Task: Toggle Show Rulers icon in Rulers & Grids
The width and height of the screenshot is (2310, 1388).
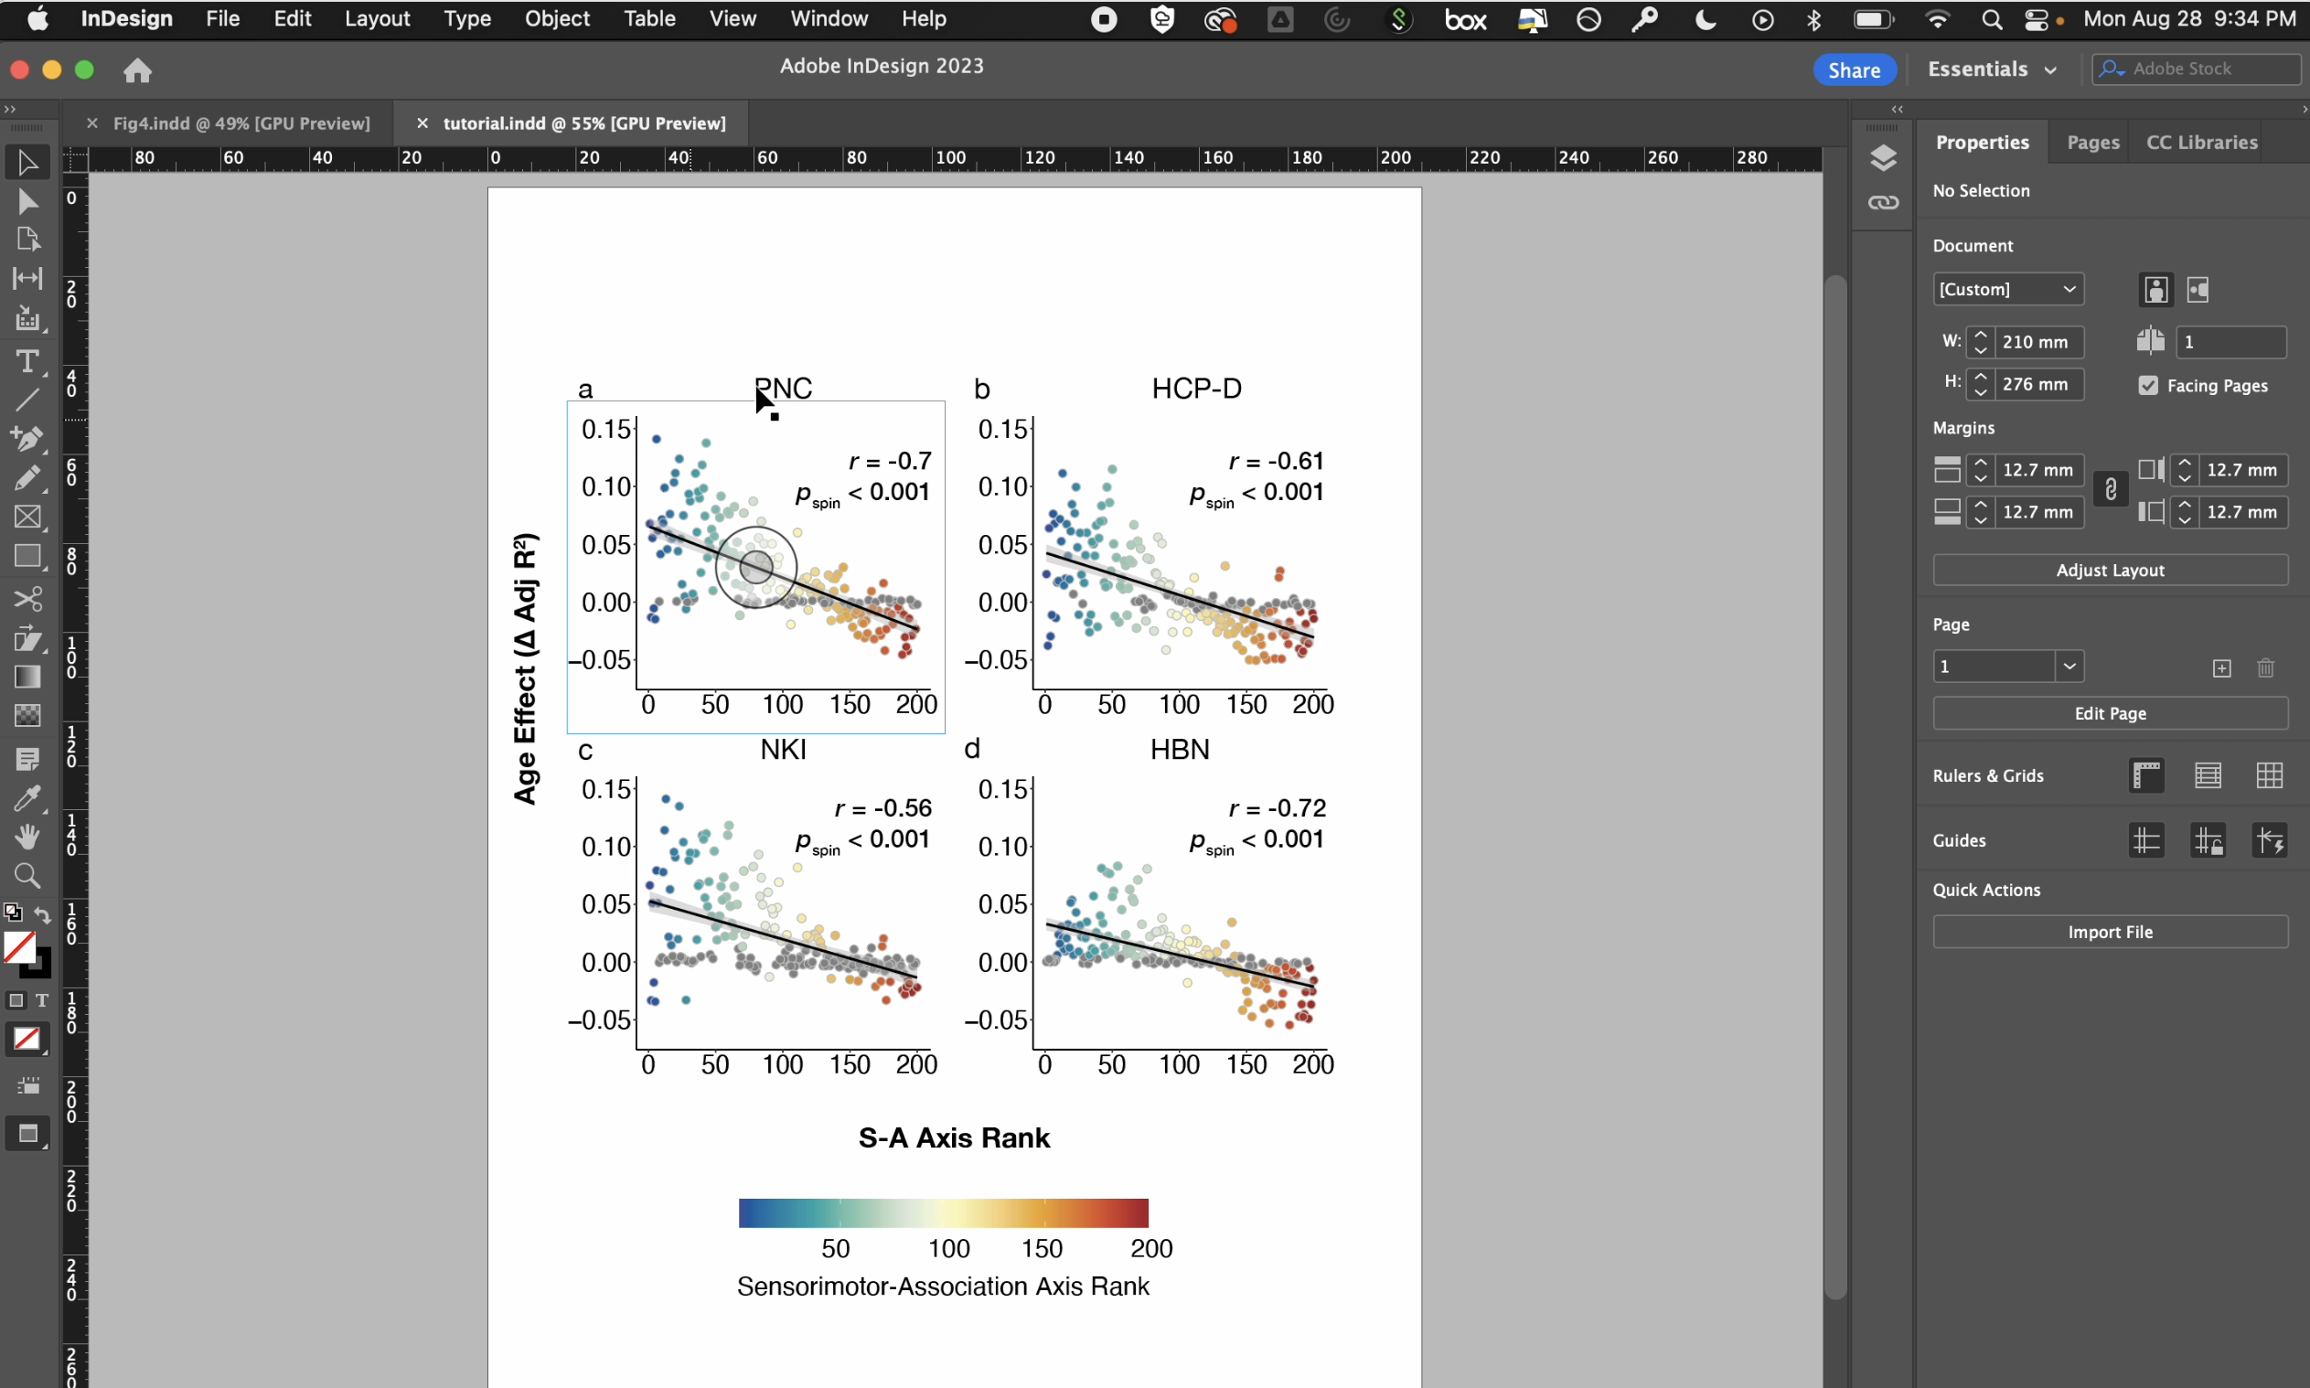Action: (x=2146, y=775)
